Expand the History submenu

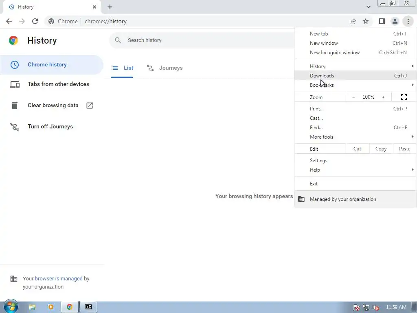pos(356,66)
